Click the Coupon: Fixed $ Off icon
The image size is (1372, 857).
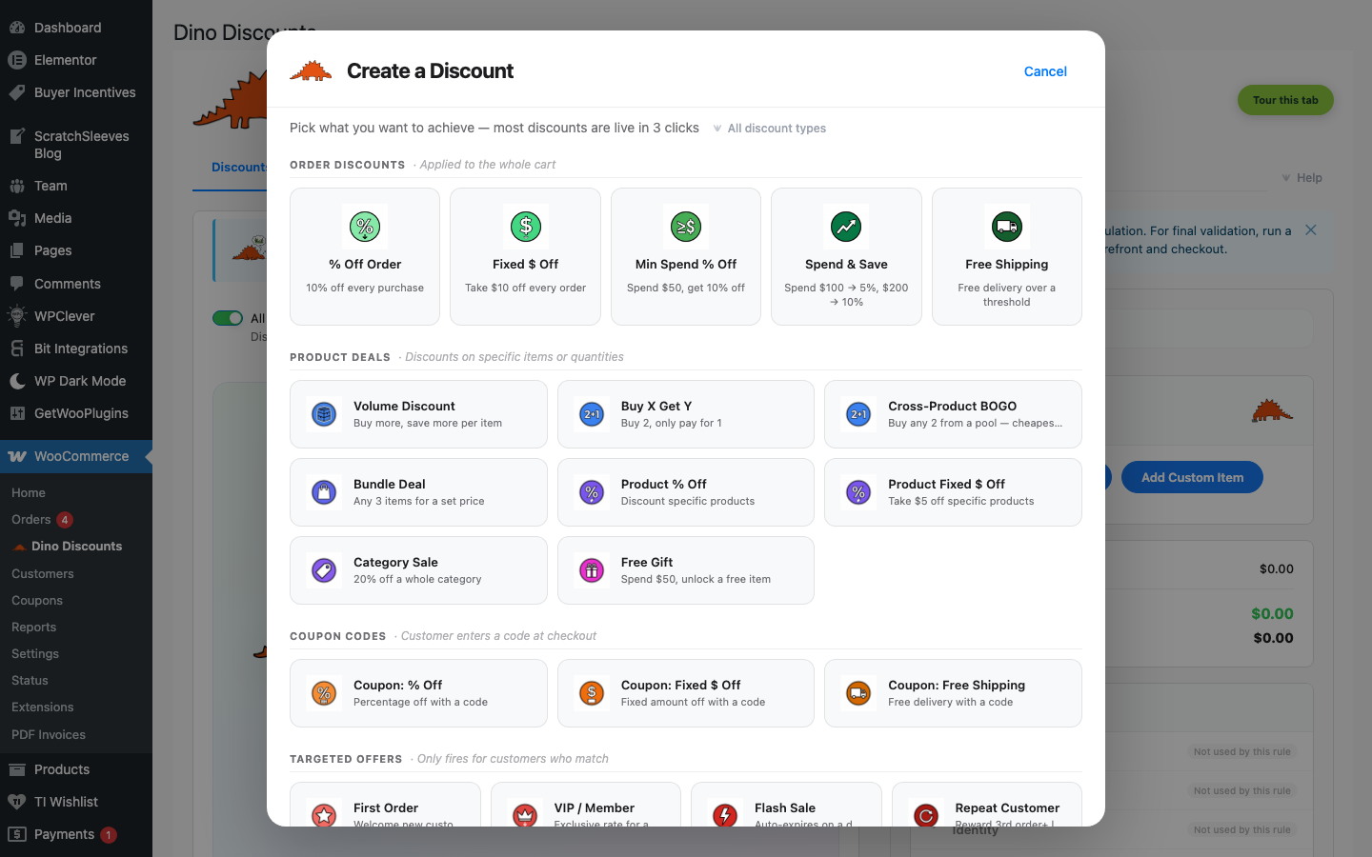(x=592, y=693)
